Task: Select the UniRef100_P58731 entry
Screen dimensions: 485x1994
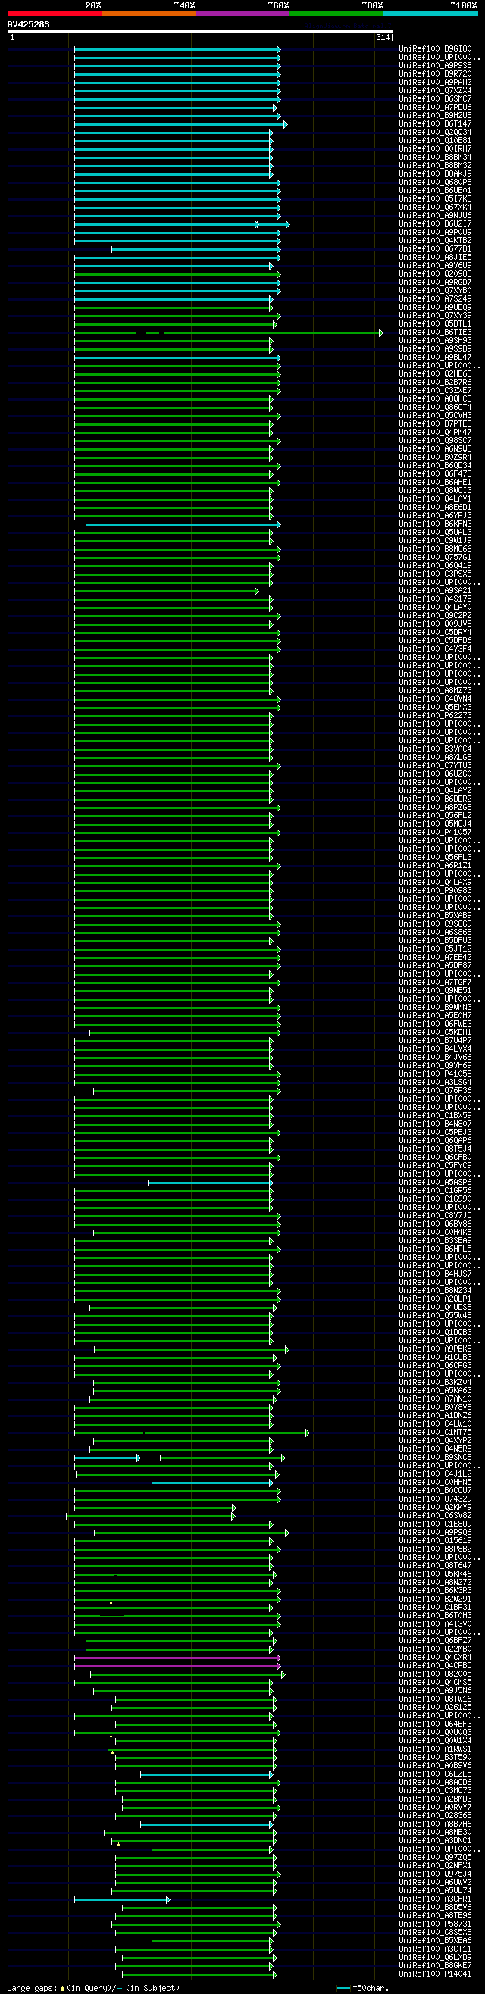Action: pyautogui.click(x=436, y=1924)
